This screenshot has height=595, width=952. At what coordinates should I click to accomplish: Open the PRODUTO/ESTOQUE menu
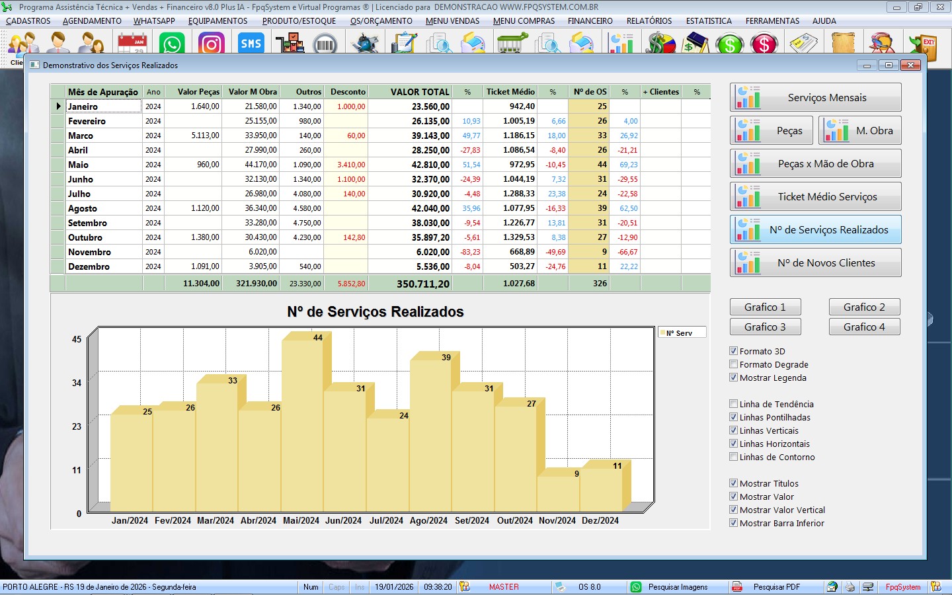point(299,21)
